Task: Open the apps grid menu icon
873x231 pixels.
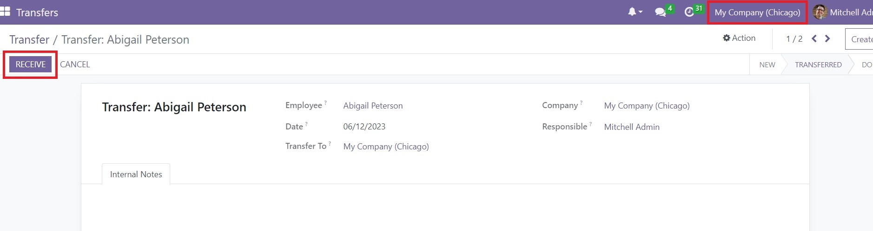Action: click(5, 12)
